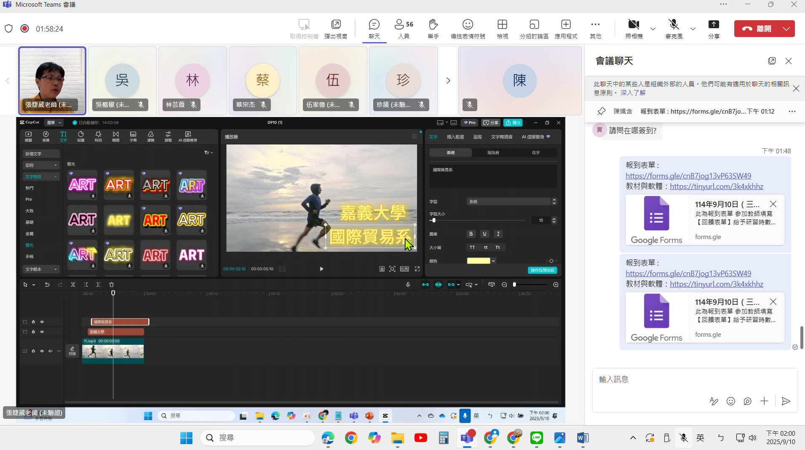Show next participants with right chevron

click(x=448, y=80)
